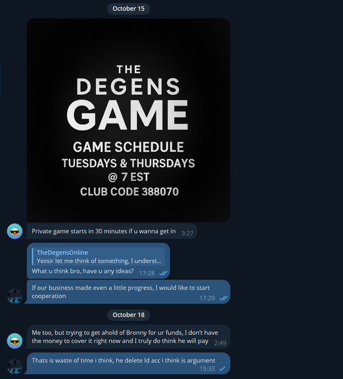Select the 'If our business made' message bubble
The height and width of the screenshot is (379, 343).
[128, 292]
